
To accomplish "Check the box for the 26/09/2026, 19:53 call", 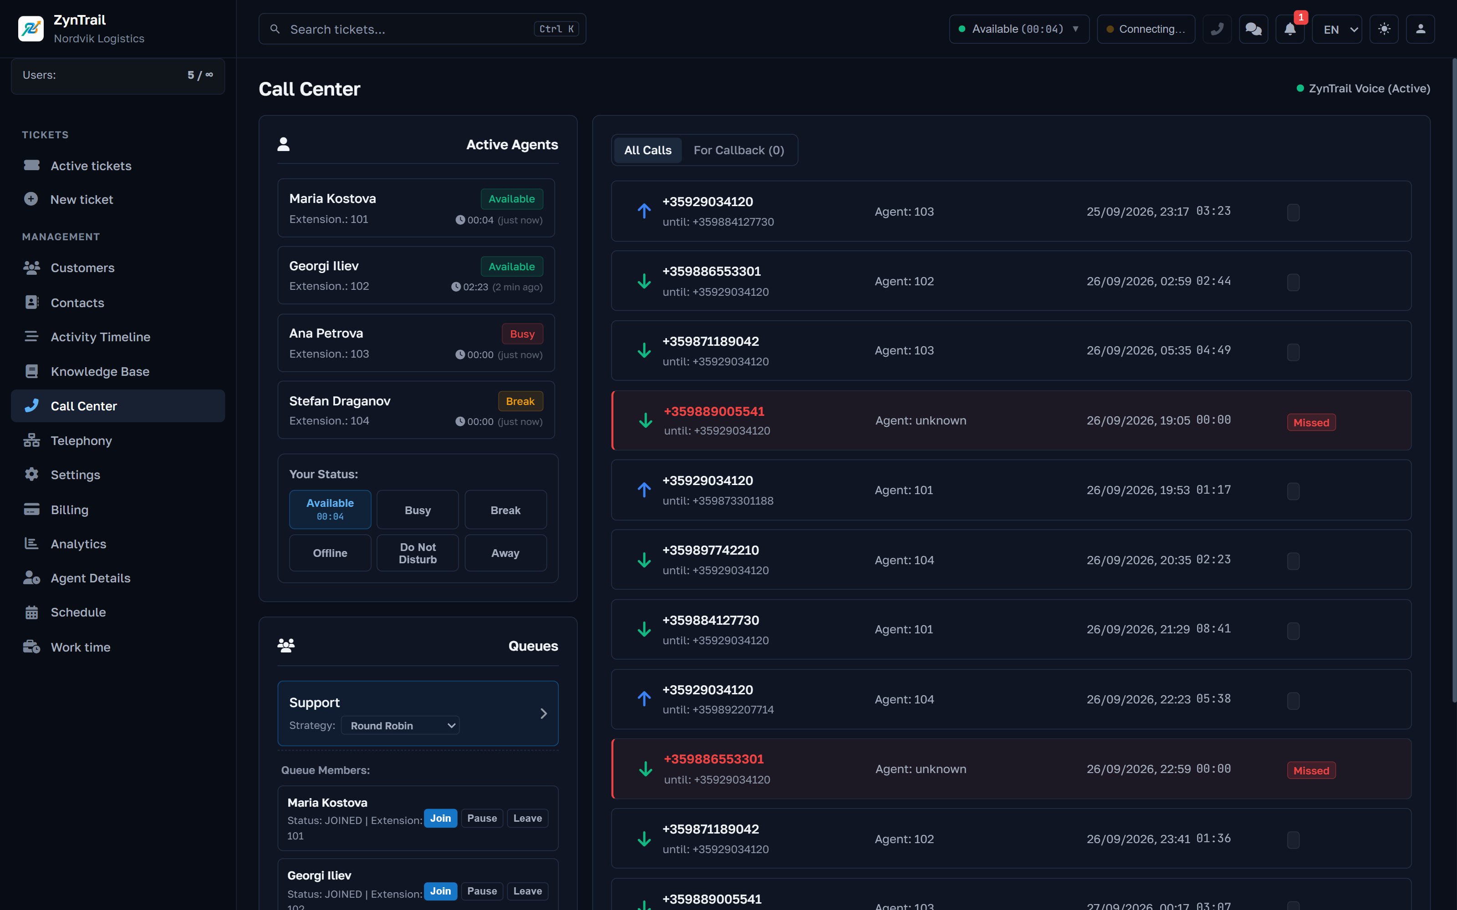I will click(x=1293, y=491).
